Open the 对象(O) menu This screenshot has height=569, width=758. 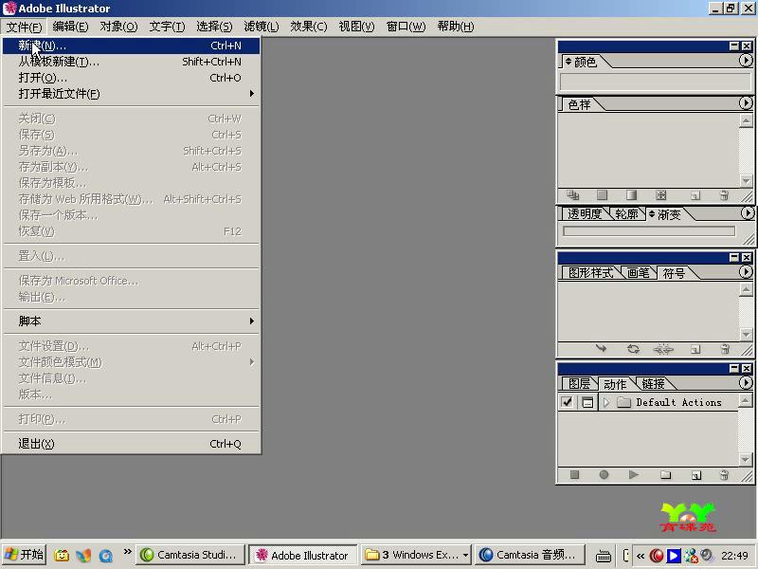point(118,27)
